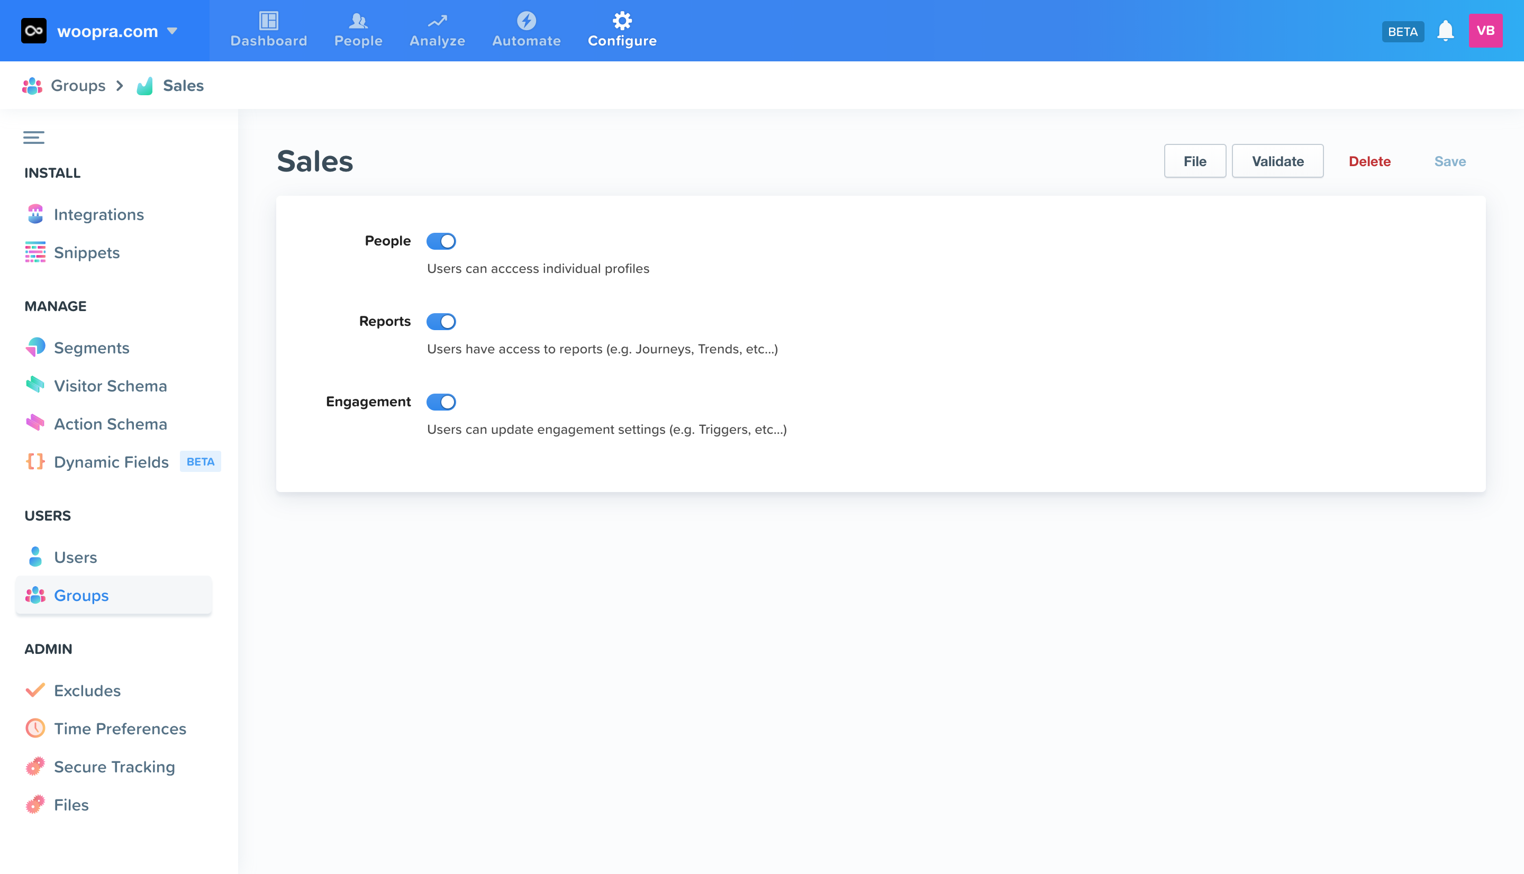Image resolution: width=1524 pixels, height=874 pixels.
Task: Open Segments via its pie icon
Action: (x=35, y=348)
